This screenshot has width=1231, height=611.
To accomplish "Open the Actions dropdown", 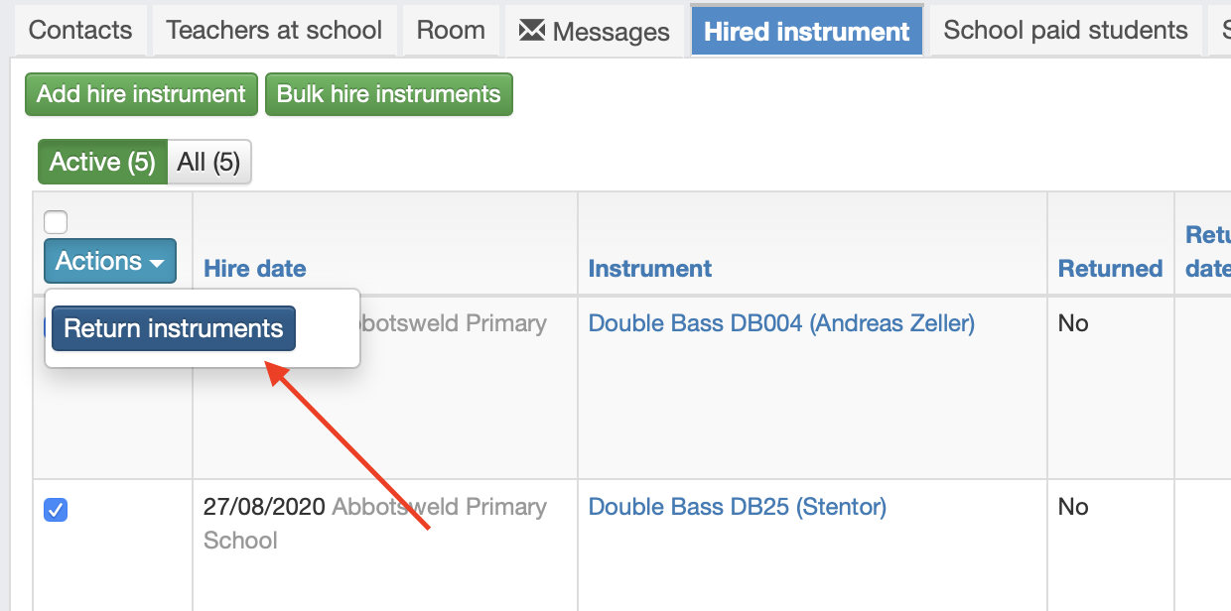I will 110,261.
